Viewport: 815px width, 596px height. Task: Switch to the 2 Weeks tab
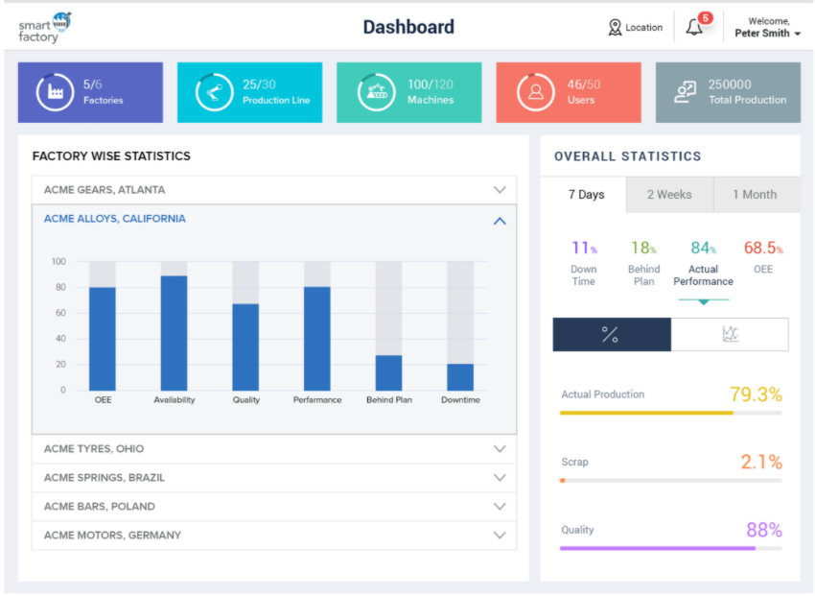tap(669, 194)
